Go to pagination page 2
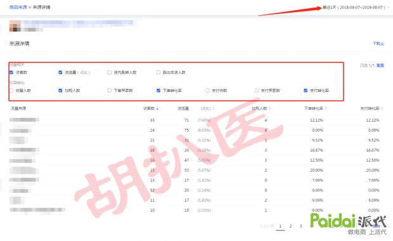The image size is (393, 241). click(290, 226)
